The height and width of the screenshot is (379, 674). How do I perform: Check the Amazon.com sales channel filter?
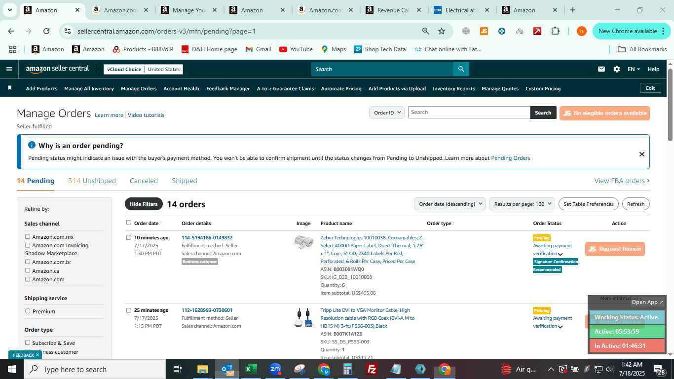point(28,279)
